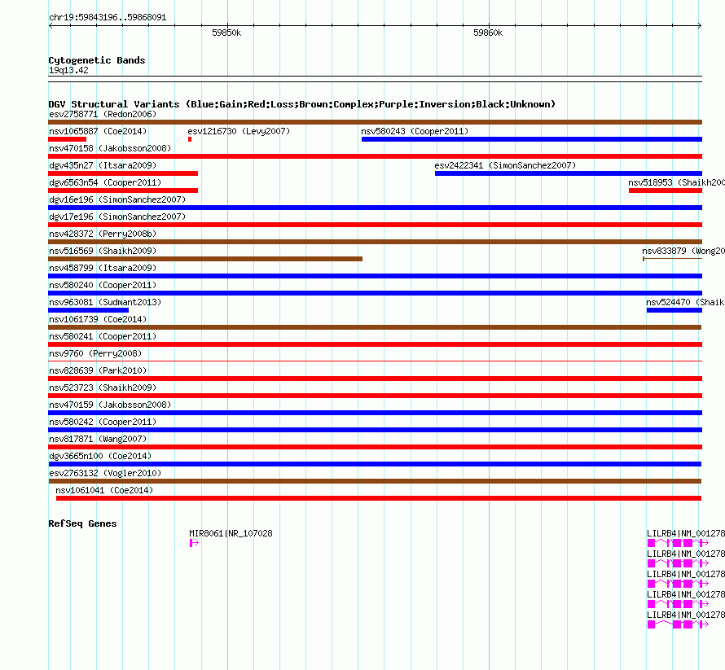Select the brown nsv516569 complex bar
Image resolution: width=725 pixels, height=670 pixels.
pyautogui.click(x=205, y=259)
